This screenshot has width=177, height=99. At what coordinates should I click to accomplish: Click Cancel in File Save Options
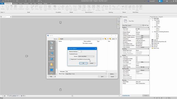[92, 63]
